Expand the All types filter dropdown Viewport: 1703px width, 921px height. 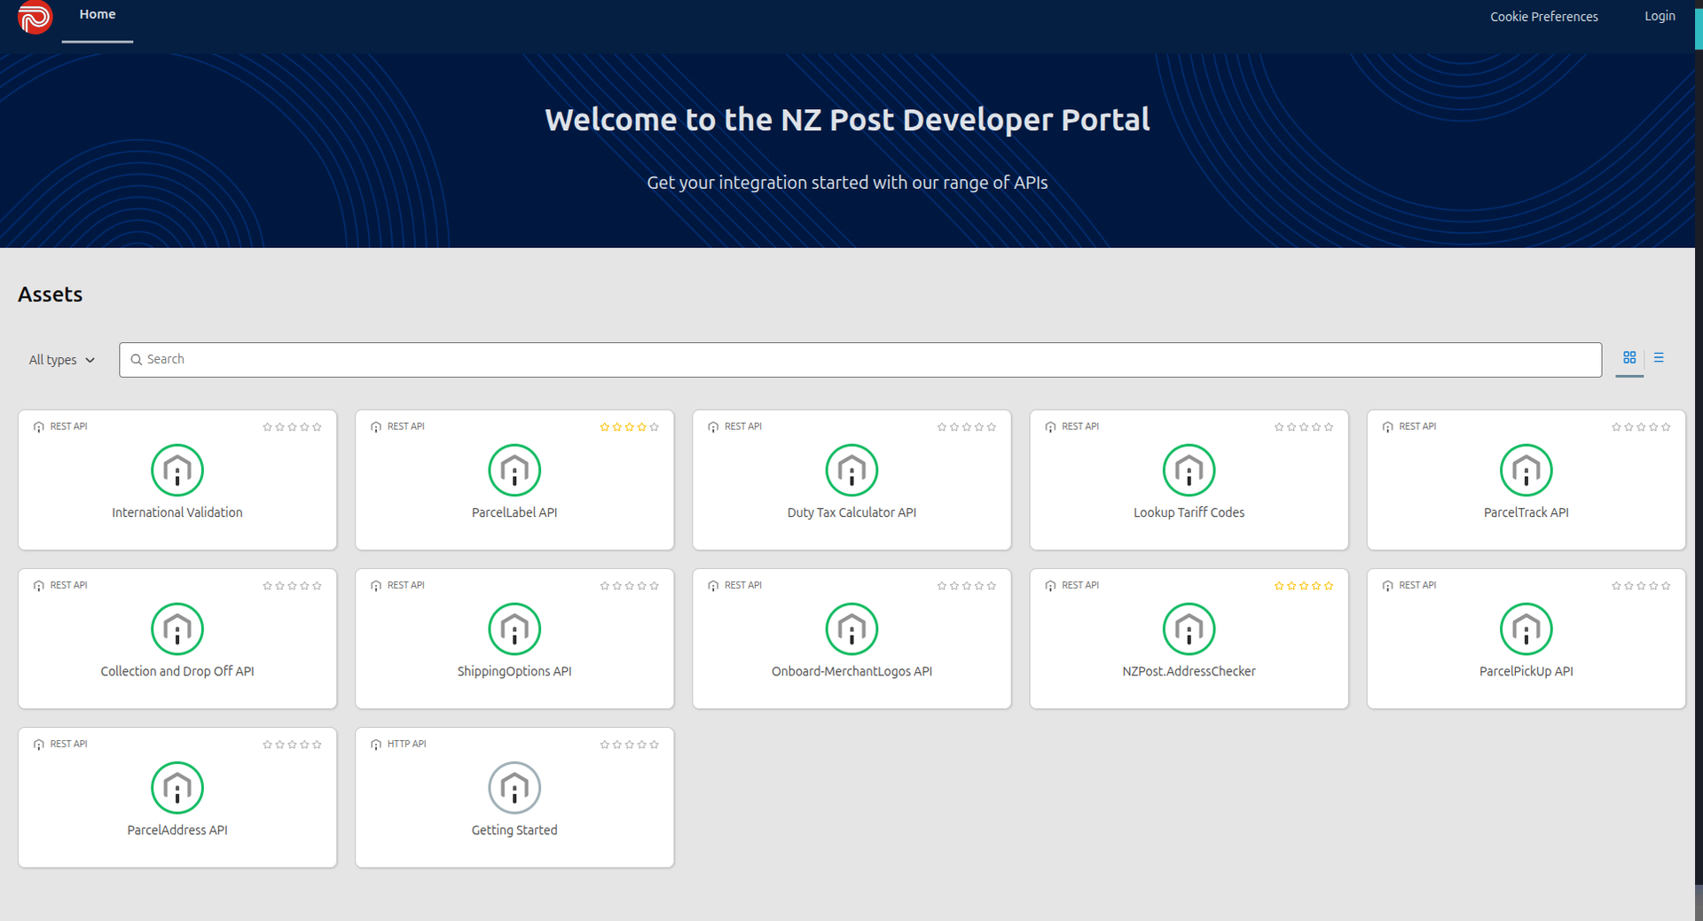tap(61, 360)
